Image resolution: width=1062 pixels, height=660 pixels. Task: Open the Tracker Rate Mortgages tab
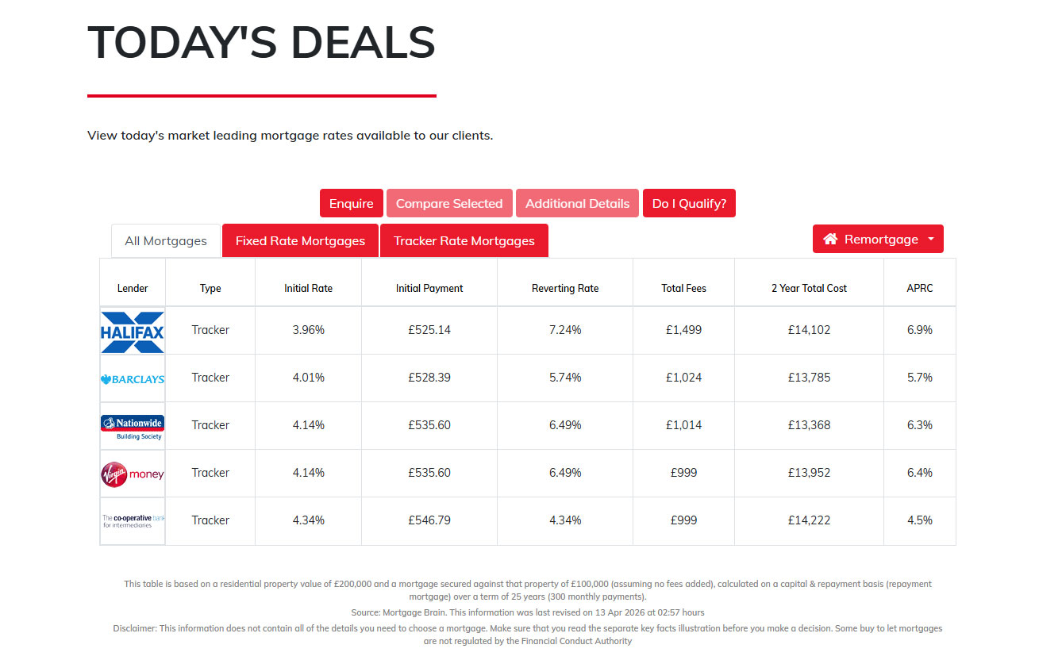pos(464,241)
